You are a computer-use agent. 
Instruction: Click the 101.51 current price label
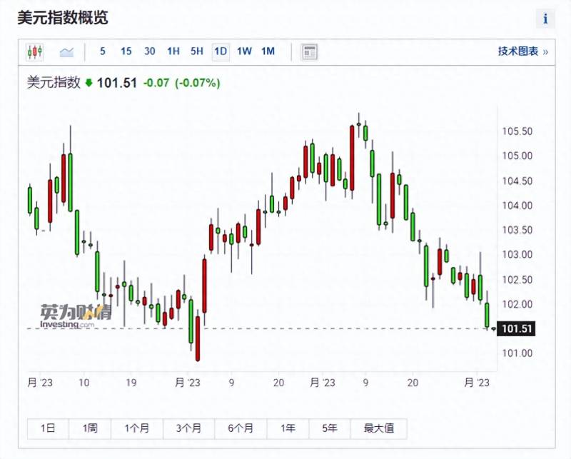[117, 83]
